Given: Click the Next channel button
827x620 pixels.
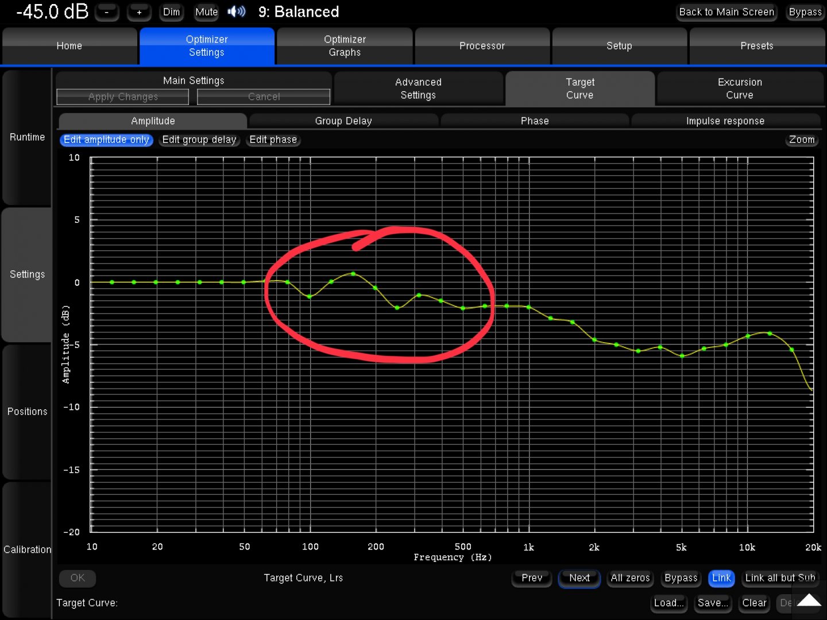Looking at the screenshot, I should point(579,578).
